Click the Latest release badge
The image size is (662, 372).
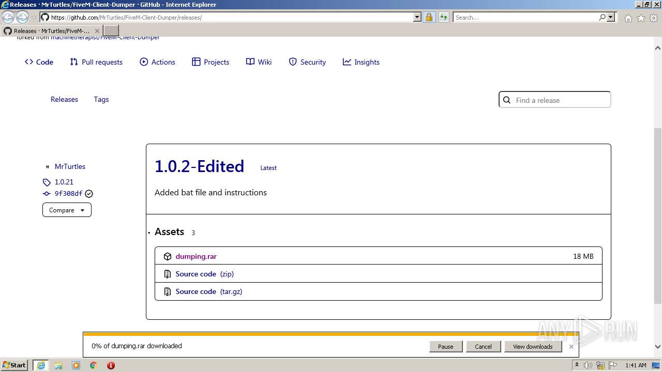[x=268, y=168]
